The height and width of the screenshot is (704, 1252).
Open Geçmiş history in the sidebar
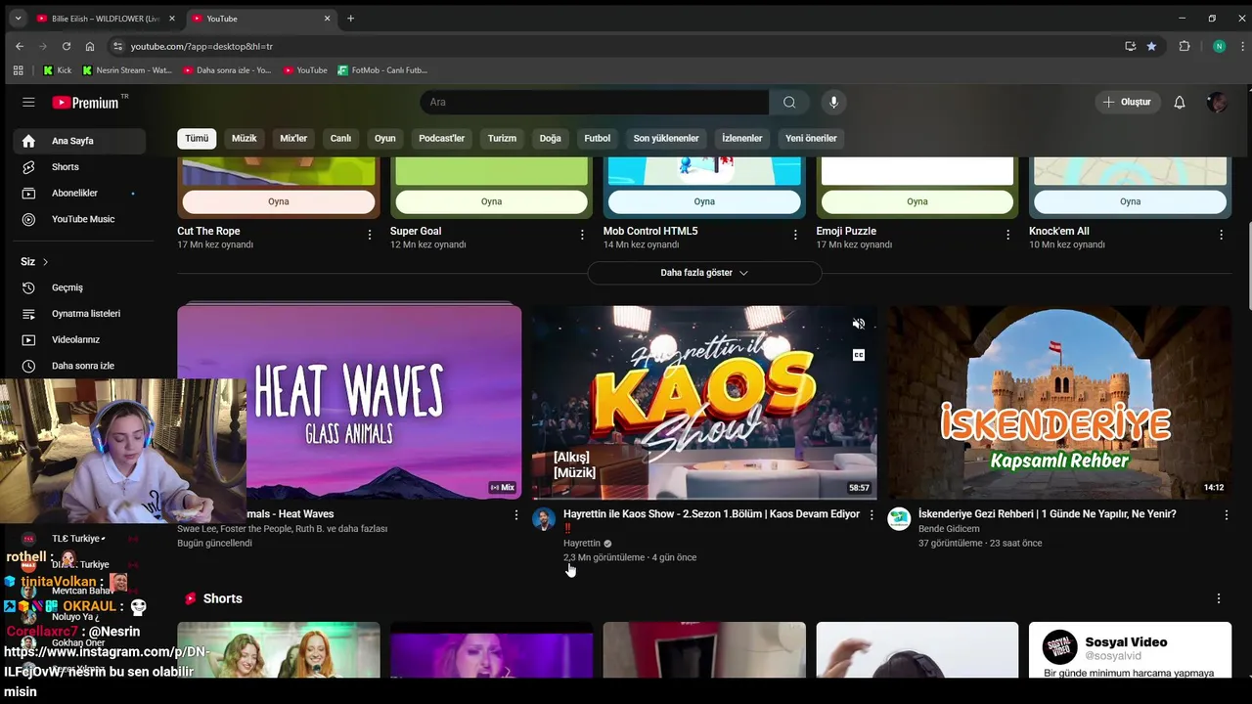pos(79,287)
